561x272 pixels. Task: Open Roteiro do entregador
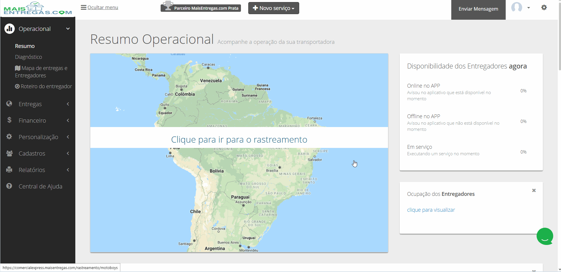44,86
